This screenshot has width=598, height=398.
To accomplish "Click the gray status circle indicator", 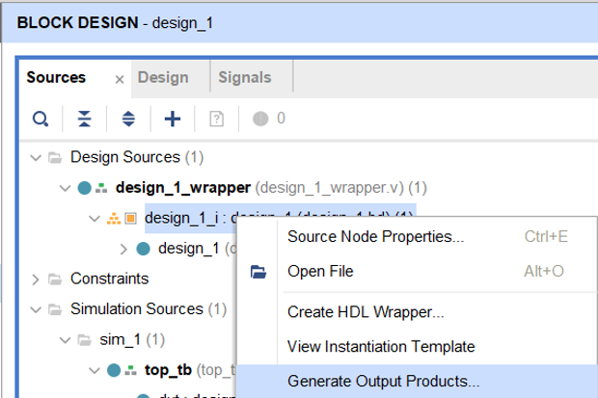I will point(260,119).
